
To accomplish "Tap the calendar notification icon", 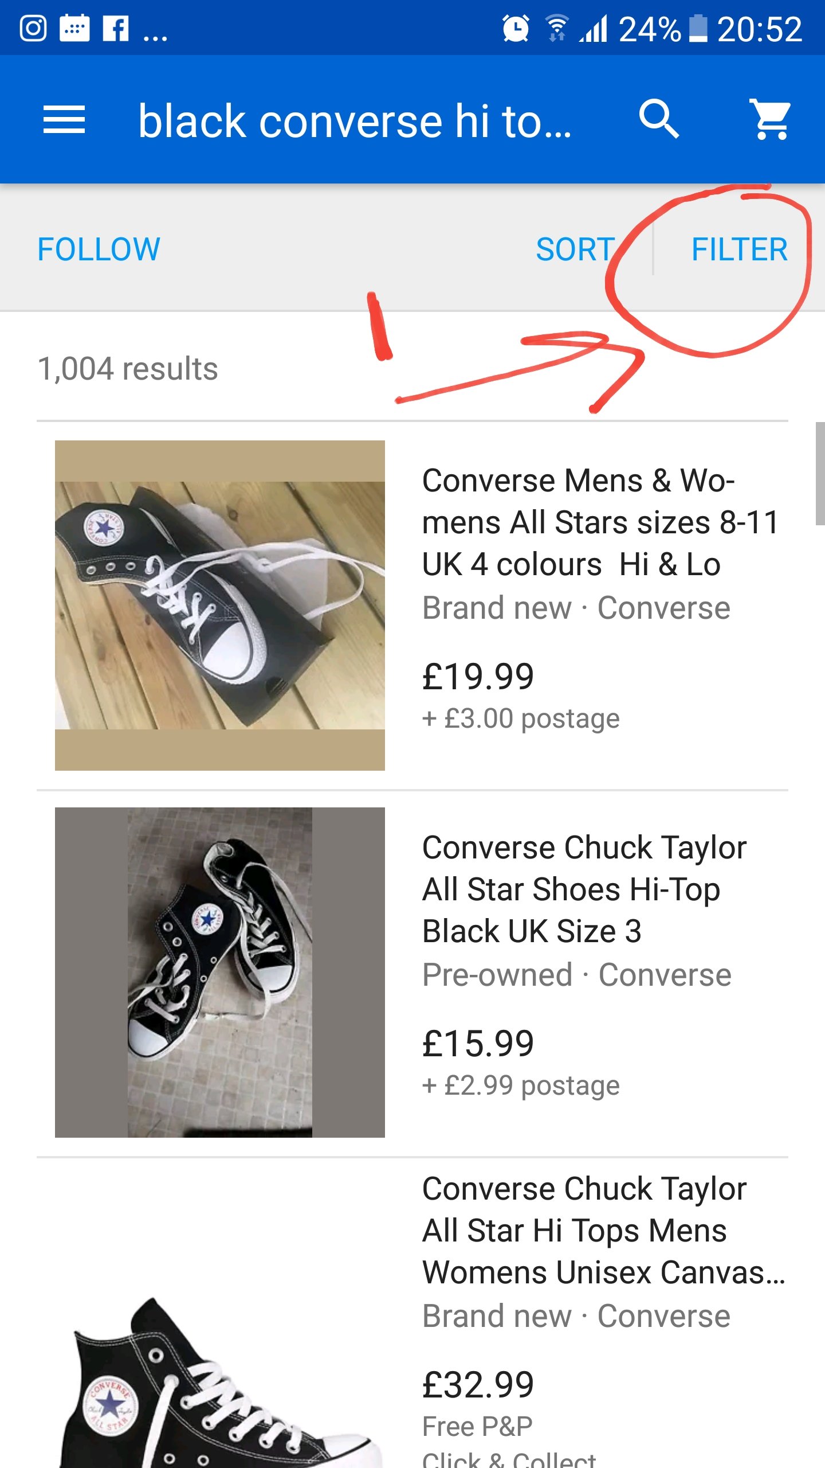I will [74, 28].
